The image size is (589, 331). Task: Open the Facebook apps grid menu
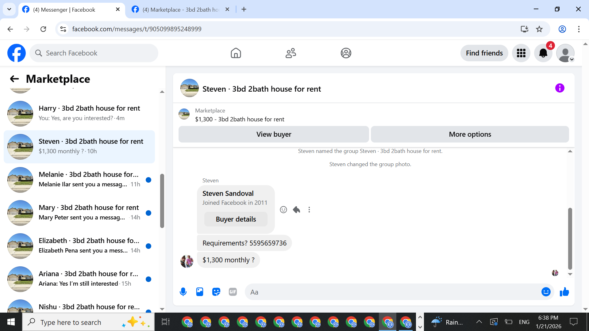click(521, 53)
